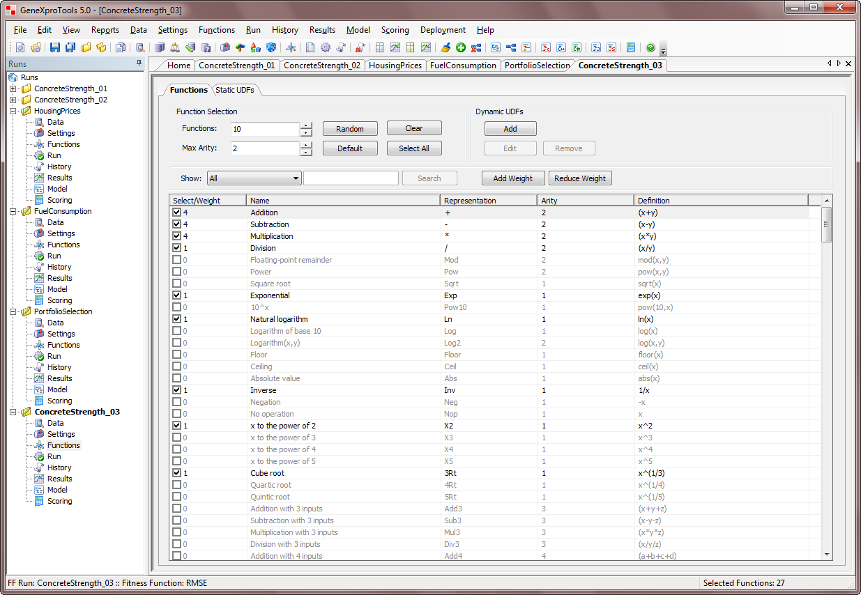Image resolution: width=861 pixels, height=595 pixels.
Task: Click the Add Weight button
Action: point(512,178)
